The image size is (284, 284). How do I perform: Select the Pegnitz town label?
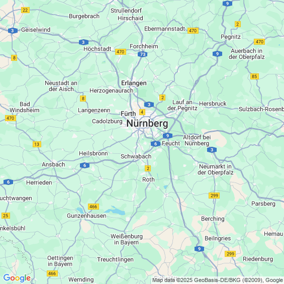[x=231, y=37]
